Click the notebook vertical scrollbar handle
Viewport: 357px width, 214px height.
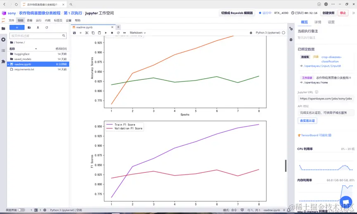pos(286,166)
